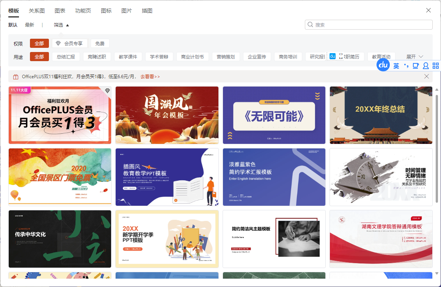Select 插画风教育教学PPT模板
441x287 pixels.
click(x=167, y=177)
